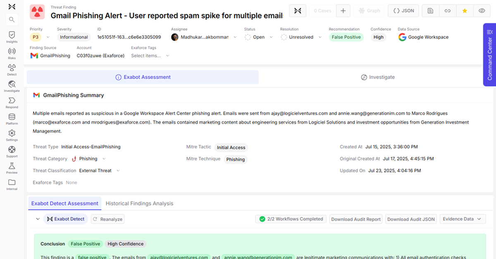This screenshot has height=259, width=496.
Task: Open Support in sidebar
Action: click(12, 152)
